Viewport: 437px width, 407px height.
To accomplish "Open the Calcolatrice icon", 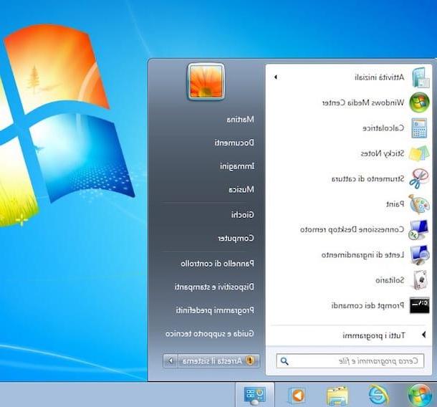I will point(419,128).
